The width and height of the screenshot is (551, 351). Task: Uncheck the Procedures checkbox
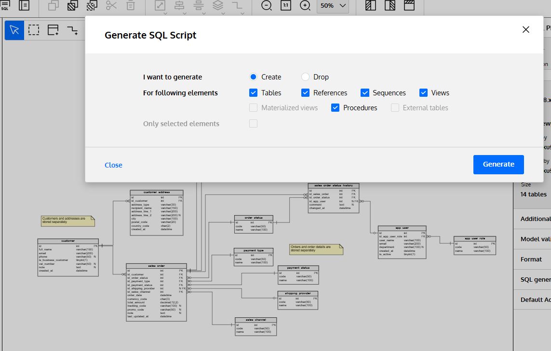[335, 107]
